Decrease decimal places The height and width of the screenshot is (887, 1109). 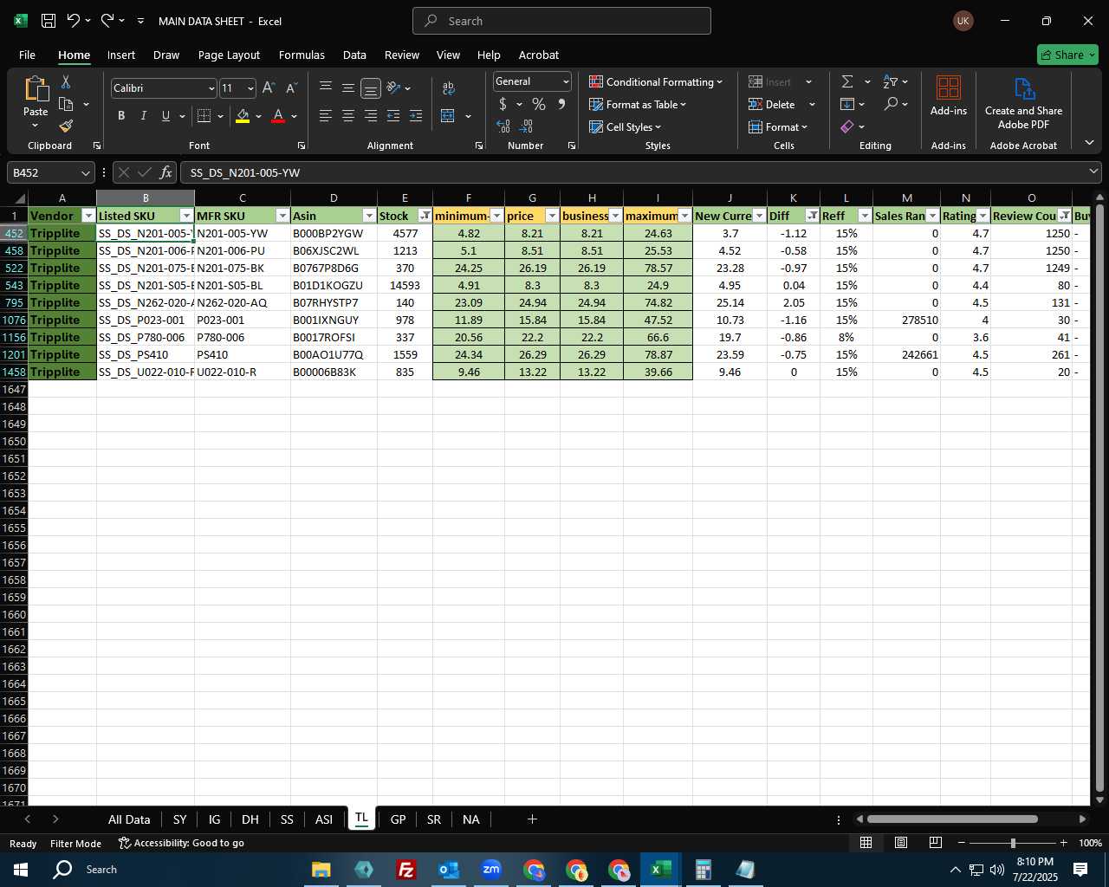526,126
